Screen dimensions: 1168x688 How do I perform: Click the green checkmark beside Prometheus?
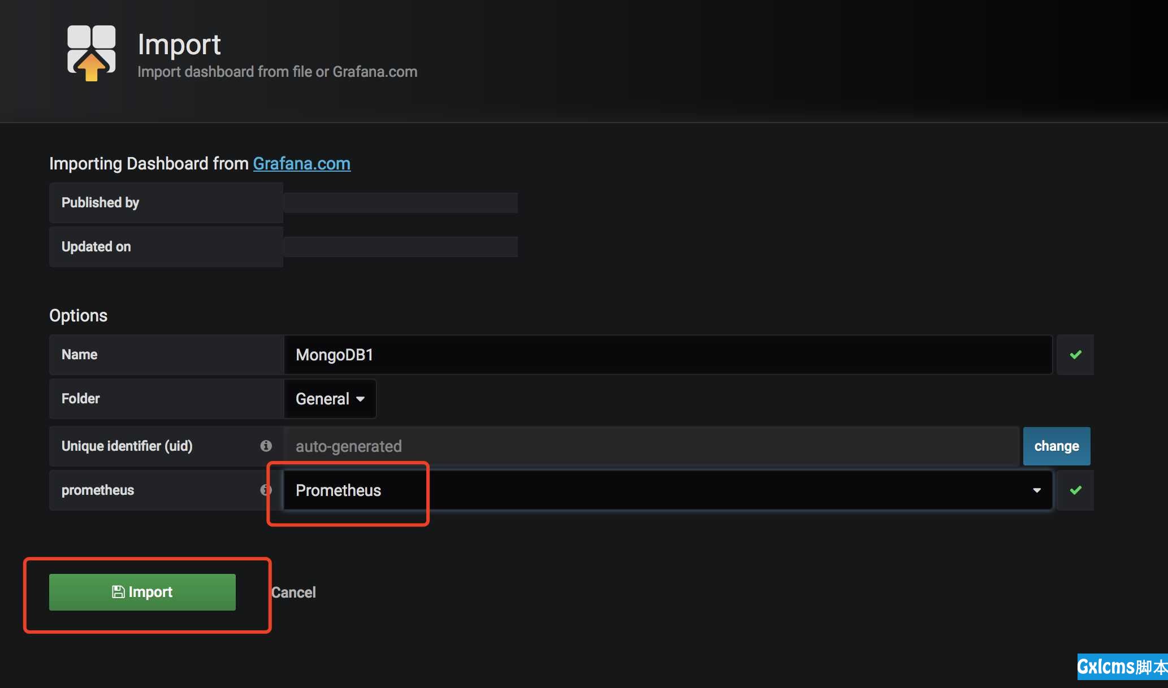pos(1075,490)
